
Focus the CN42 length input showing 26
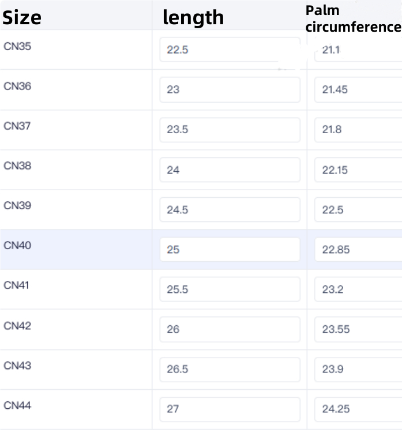tap(230, 329)
